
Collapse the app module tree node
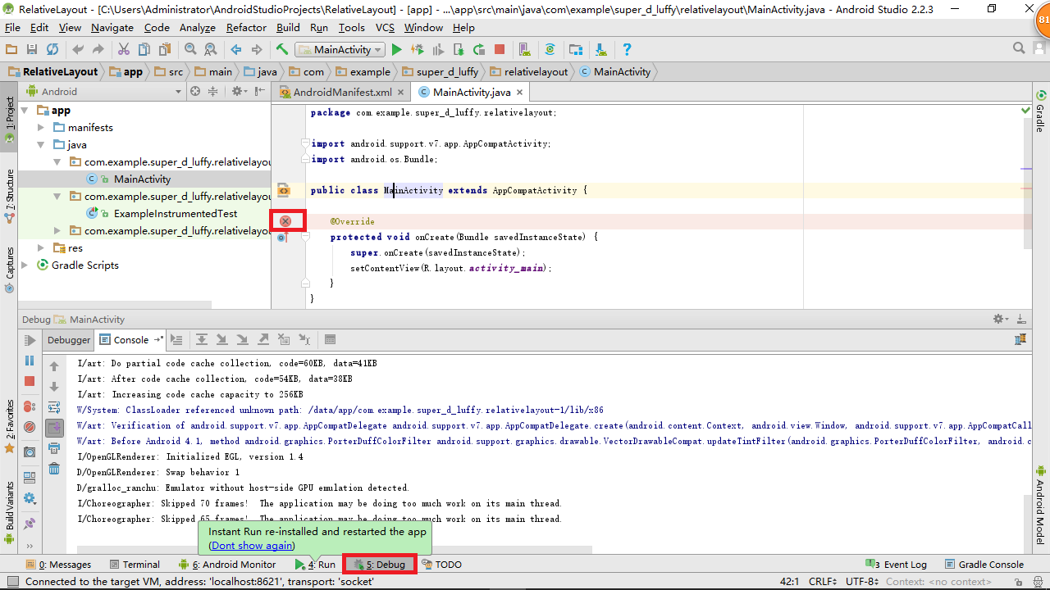(25, 111)
